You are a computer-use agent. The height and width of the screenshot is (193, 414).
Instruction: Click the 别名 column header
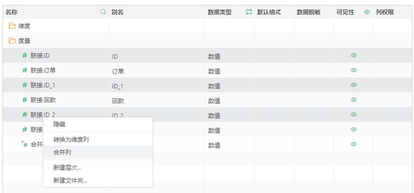[118, 12]
